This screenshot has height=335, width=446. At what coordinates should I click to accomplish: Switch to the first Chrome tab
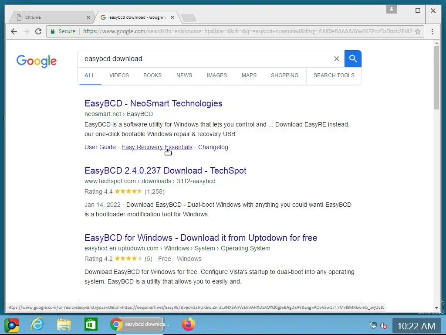(51, 17)
